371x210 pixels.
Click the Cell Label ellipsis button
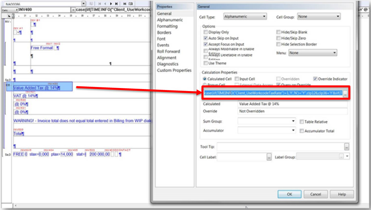pos(269,157)
